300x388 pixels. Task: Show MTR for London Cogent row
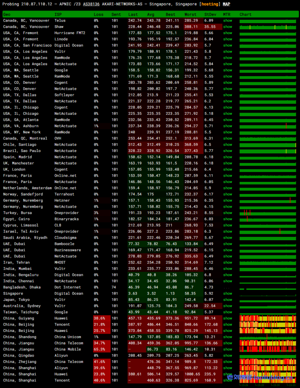tap(228, 169)
